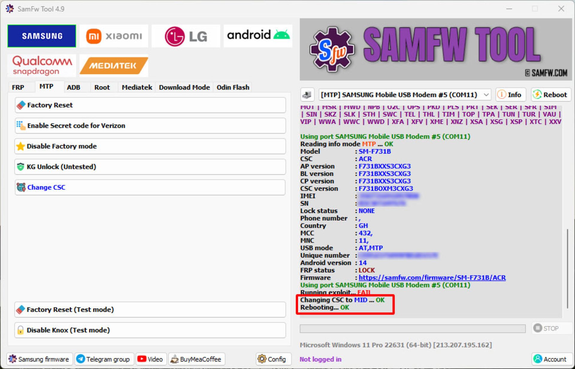Click the model value SM-F731B
This screenshot has height=369, width=575.
[375, 152]
